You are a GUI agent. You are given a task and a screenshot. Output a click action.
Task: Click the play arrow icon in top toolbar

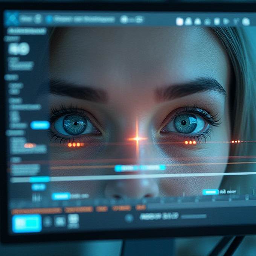226,21
